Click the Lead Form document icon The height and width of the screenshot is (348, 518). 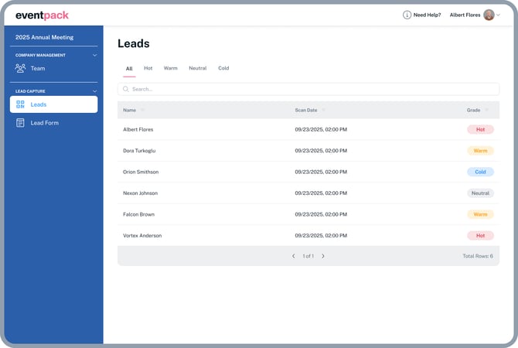click(20, 123)
